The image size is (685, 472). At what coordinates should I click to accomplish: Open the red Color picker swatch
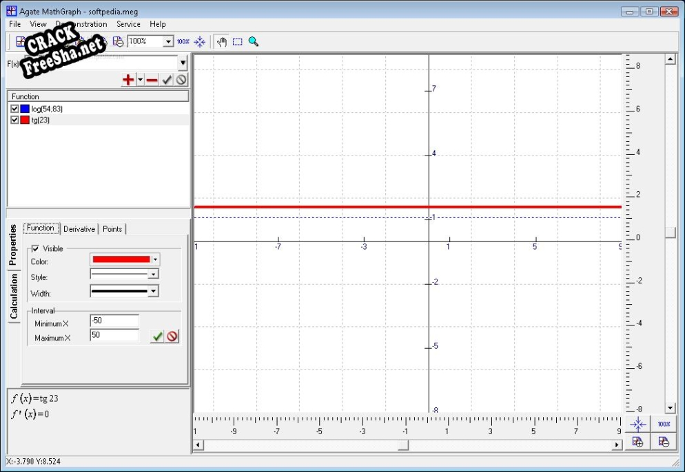pos(120,259)
